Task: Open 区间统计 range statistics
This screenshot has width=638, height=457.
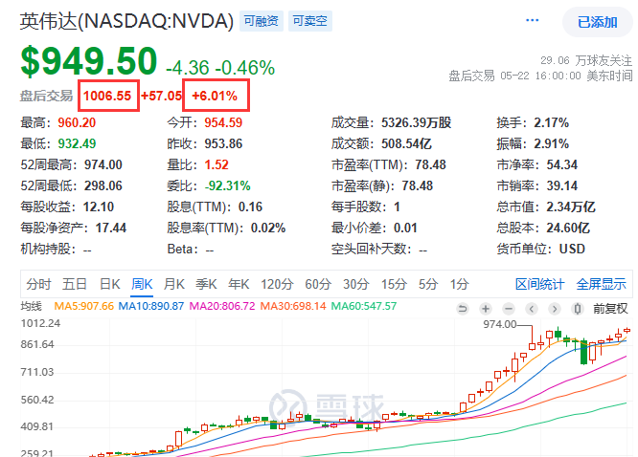Action: click(x=540, y=284)
